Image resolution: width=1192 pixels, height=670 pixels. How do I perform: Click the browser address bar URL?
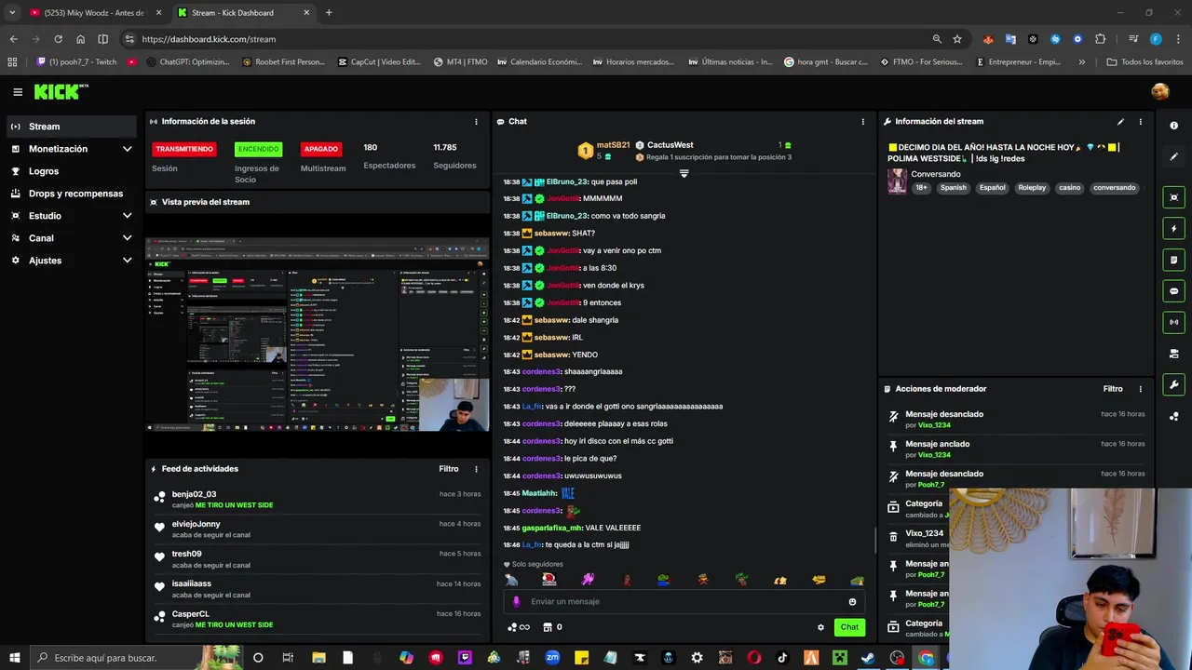click(x=209, y=39)
